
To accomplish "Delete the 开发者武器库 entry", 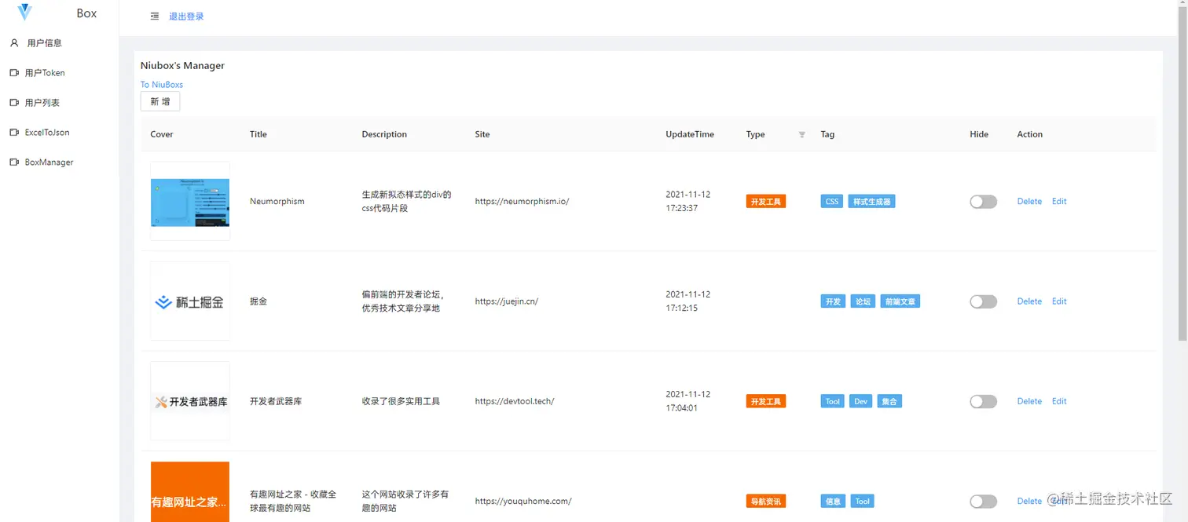I will click(x=1029, y=401).
